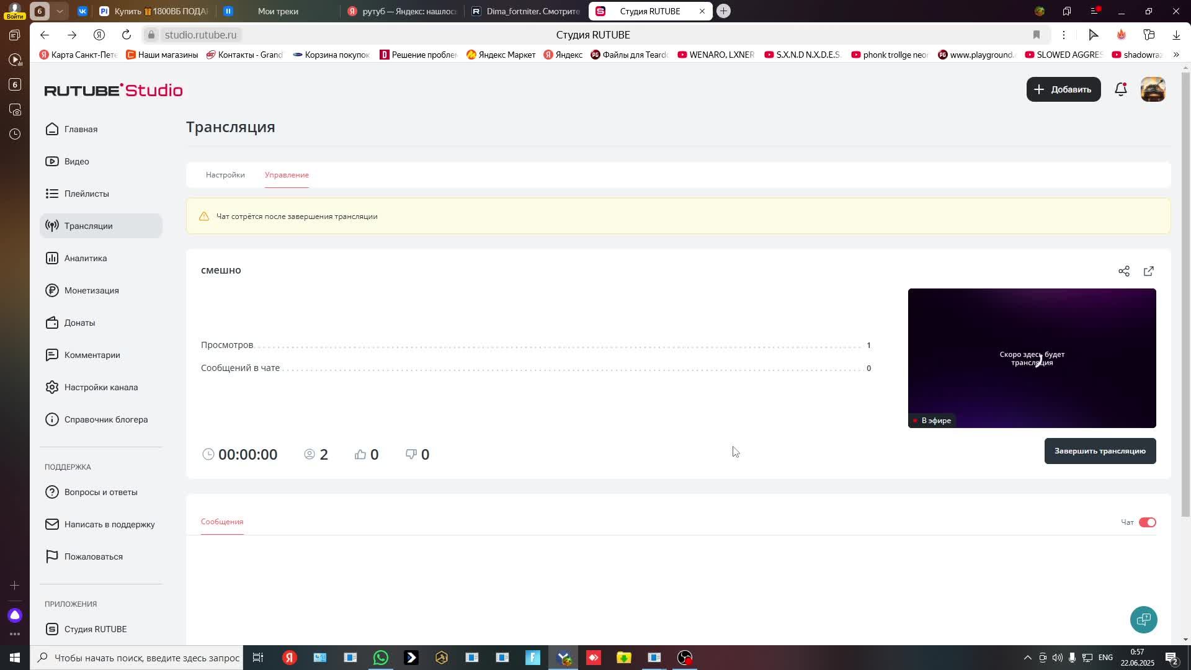Click the likes thumbs-up icon
Viewport: 1191px width, 670px height.
pyautogui.click(x=360, y=455)
